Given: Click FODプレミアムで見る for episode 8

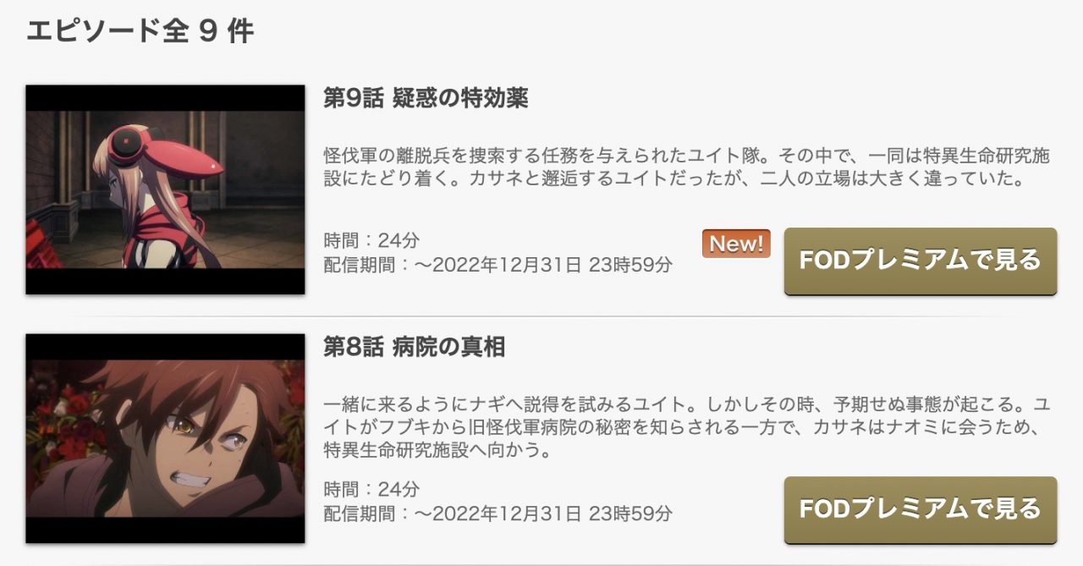Looking at the screenshot, I should [x=921, y=509].
